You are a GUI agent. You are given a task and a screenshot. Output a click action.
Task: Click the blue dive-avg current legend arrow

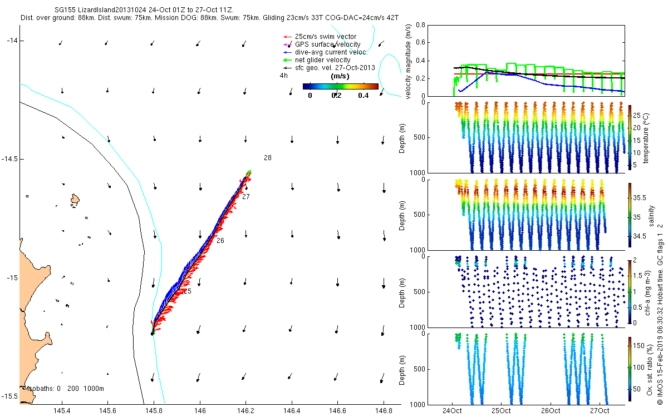[x=287, y=52]
